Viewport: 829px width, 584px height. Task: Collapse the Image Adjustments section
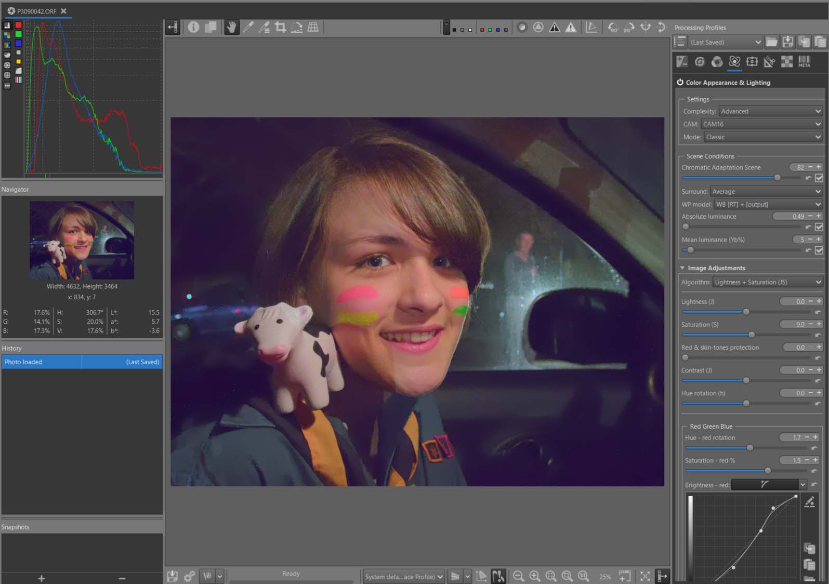[x=682, y=268]
